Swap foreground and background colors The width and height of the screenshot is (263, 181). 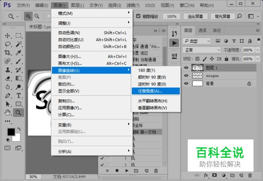[x=19, y=129]
